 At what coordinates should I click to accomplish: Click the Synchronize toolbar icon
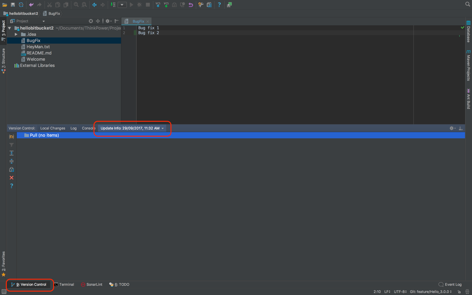coord(21,5)
